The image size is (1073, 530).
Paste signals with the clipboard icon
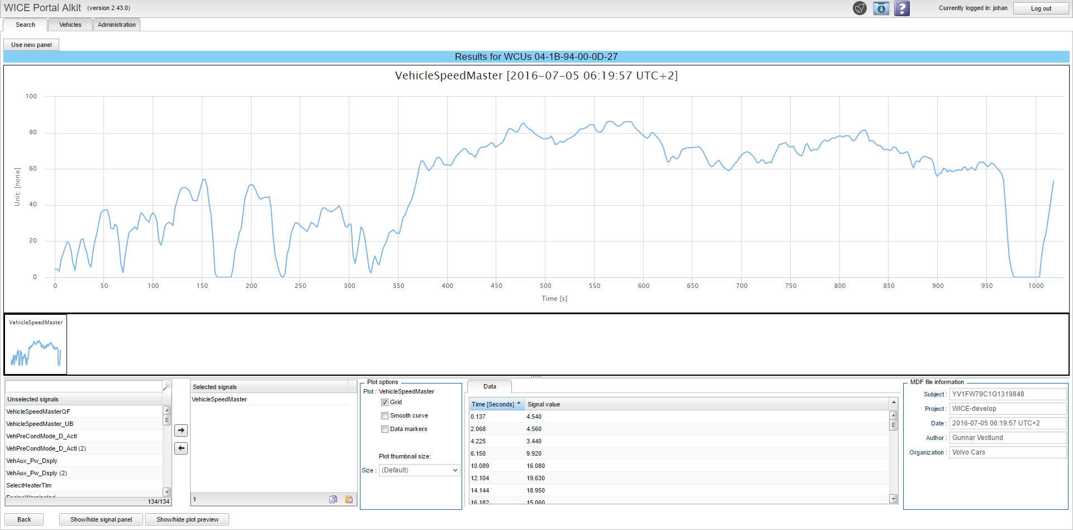click(x=349, y=499)
